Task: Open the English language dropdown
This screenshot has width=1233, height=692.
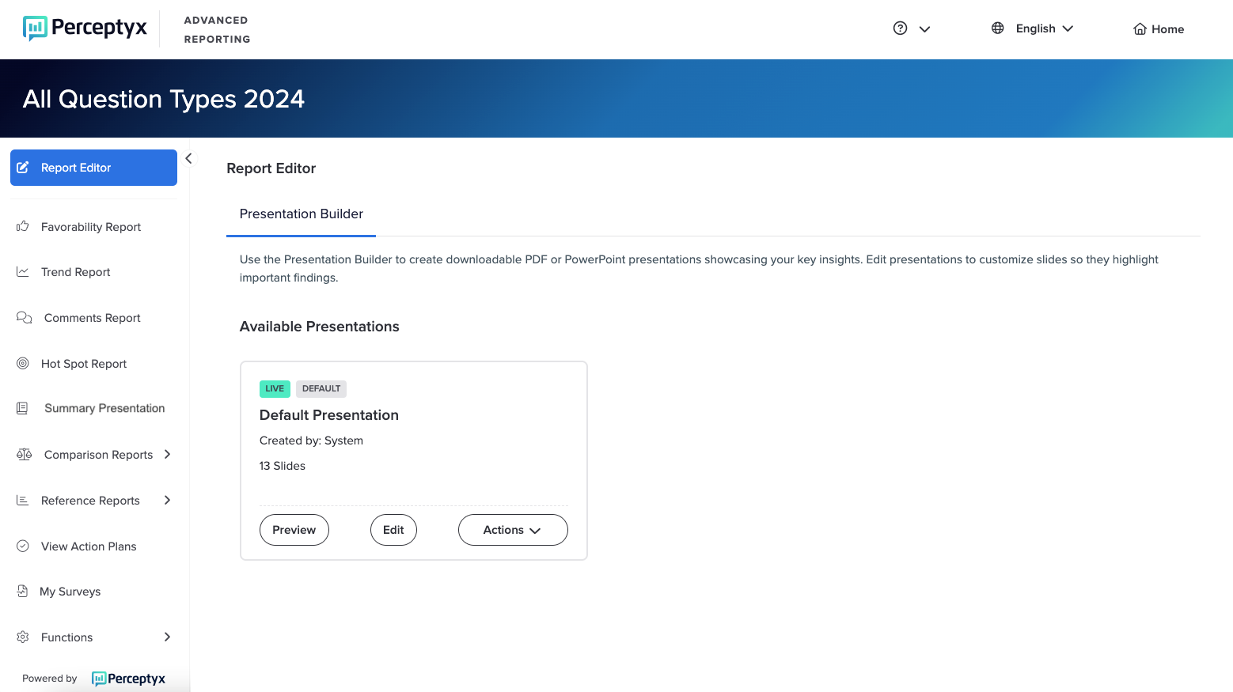Action: point(1045,28)
